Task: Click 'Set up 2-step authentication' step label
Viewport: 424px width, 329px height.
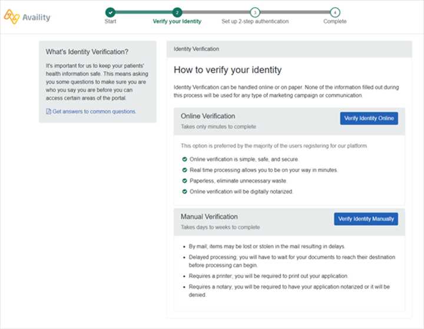Action: 255,21
